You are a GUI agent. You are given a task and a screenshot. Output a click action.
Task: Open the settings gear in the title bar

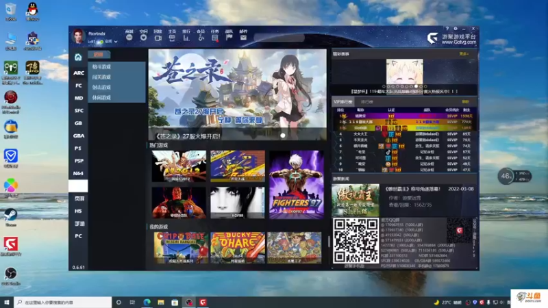456,29
